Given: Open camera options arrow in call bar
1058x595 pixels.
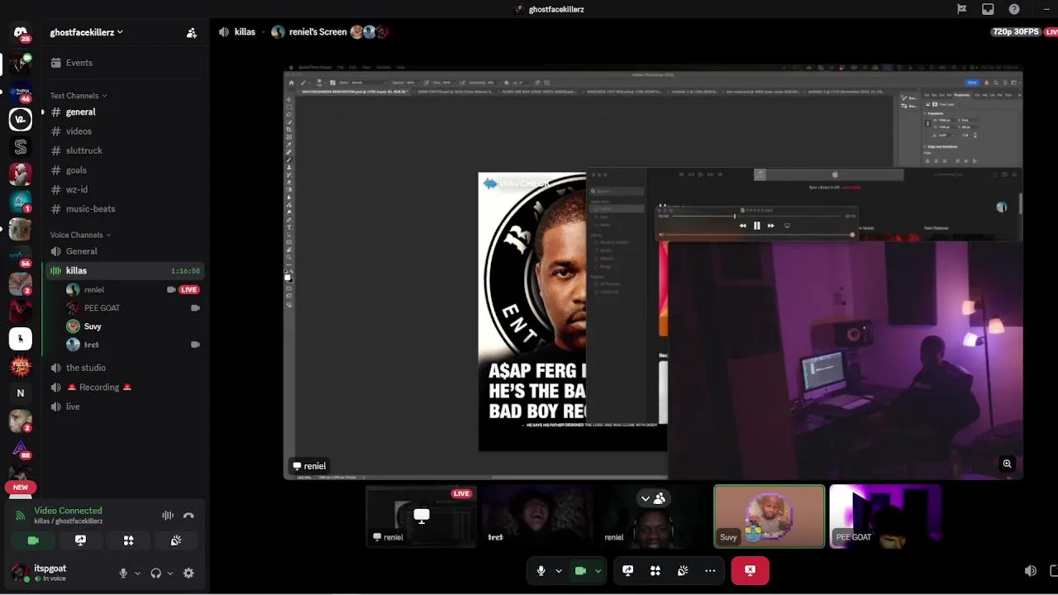Looking at the screenshot, I should (x=598, y=570).
